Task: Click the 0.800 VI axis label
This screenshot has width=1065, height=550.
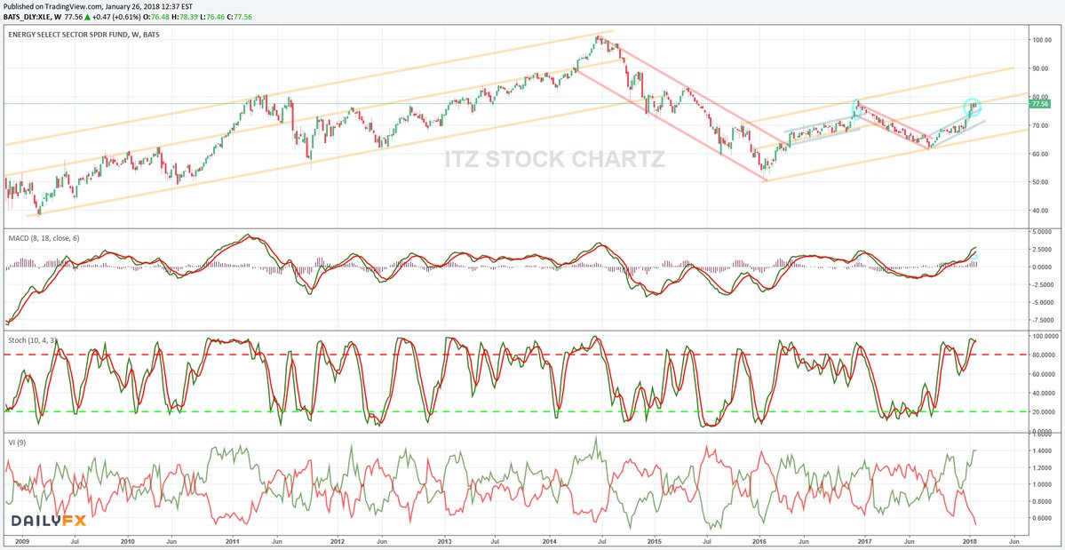Action: (x=1040, y=502)
